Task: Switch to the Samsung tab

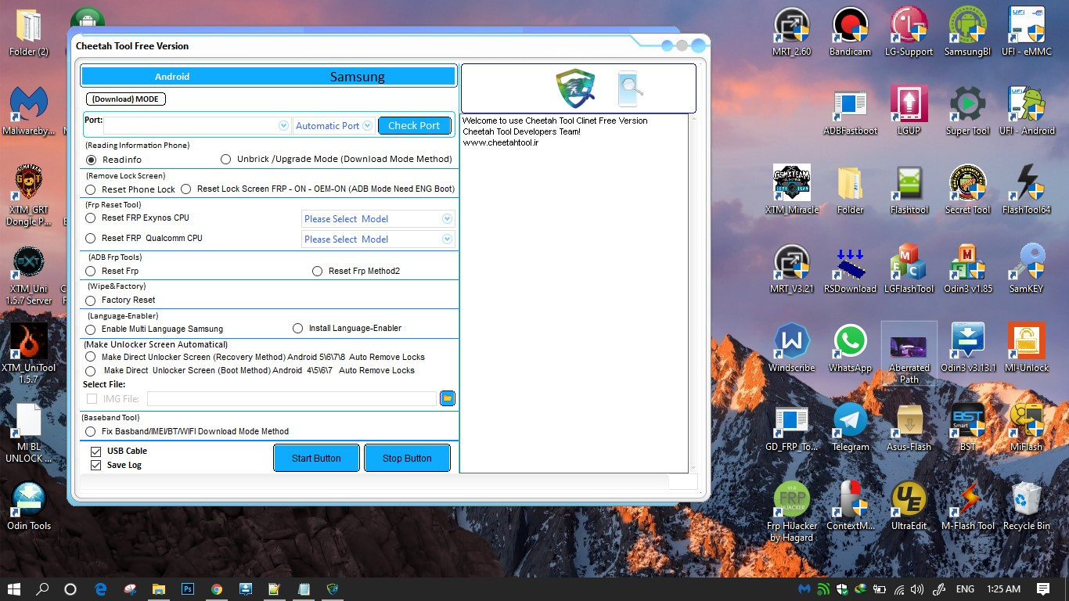Action: pyautogui.click(x=357, y=77)
